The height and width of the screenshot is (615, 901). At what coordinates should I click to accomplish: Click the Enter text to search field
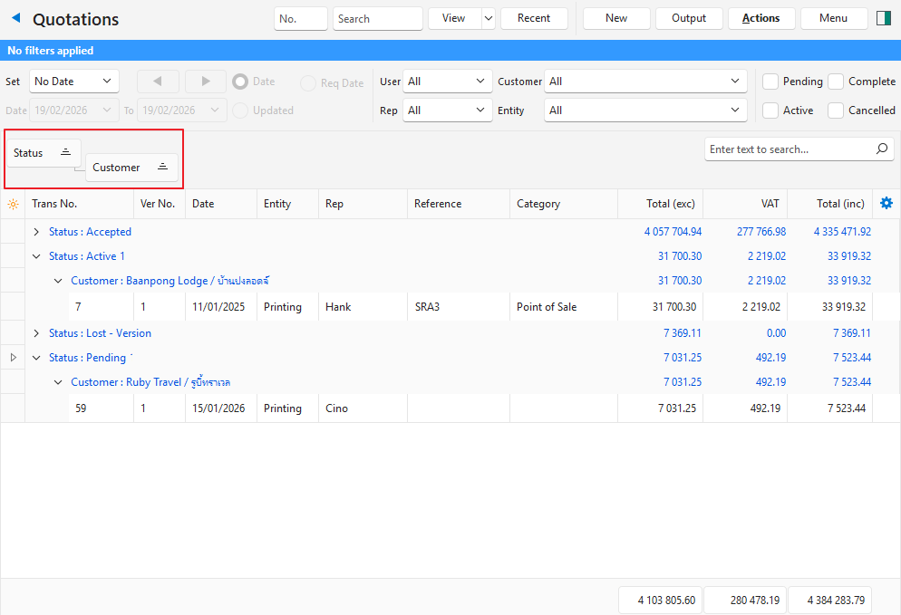789,149
